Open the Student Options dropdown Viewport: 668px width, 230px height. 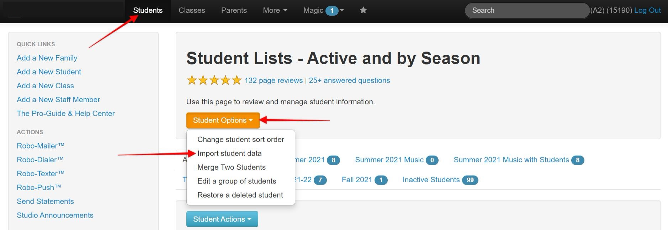[223, 120]
